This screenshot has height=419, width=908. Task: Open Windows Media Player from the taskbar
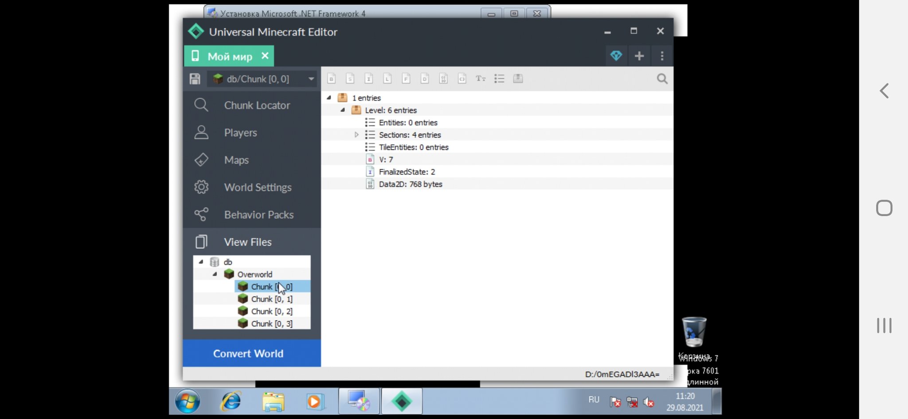click(x=314, y=402)
